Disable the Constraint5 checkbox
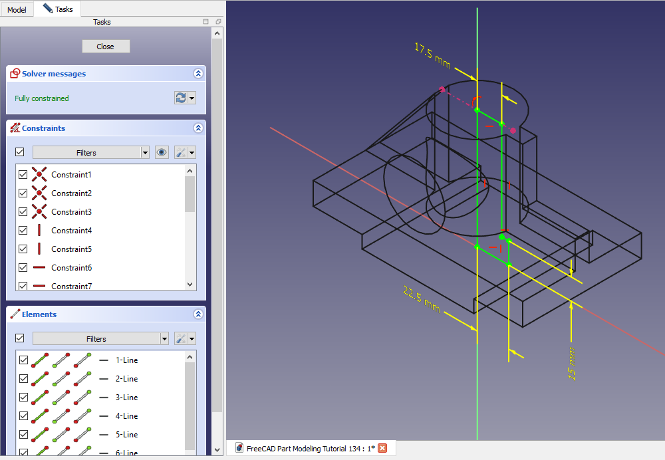 [x=23, y=249]
